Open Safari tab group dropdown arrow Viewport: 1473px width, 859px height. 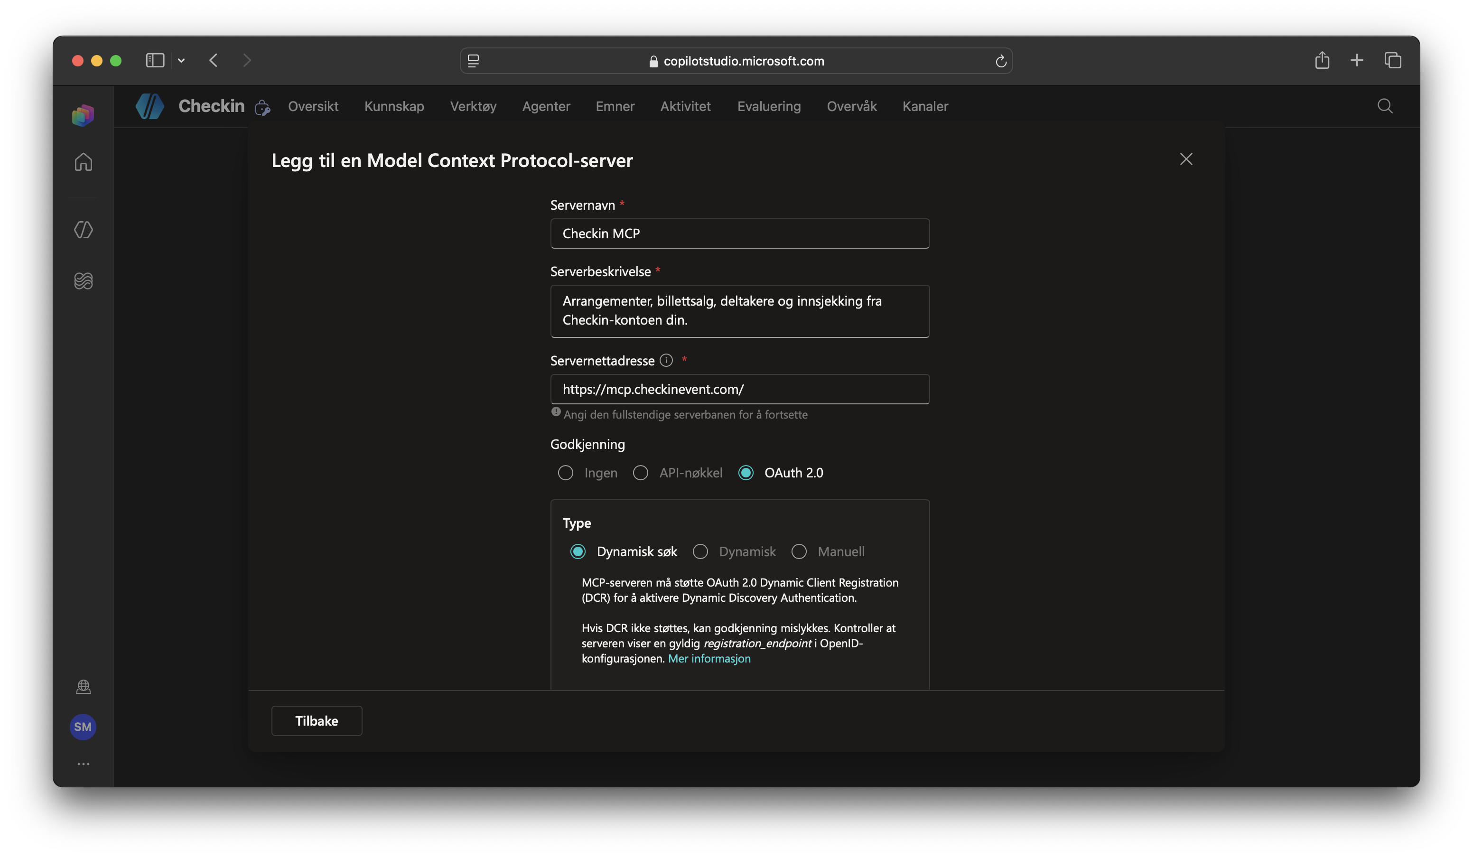181,60
